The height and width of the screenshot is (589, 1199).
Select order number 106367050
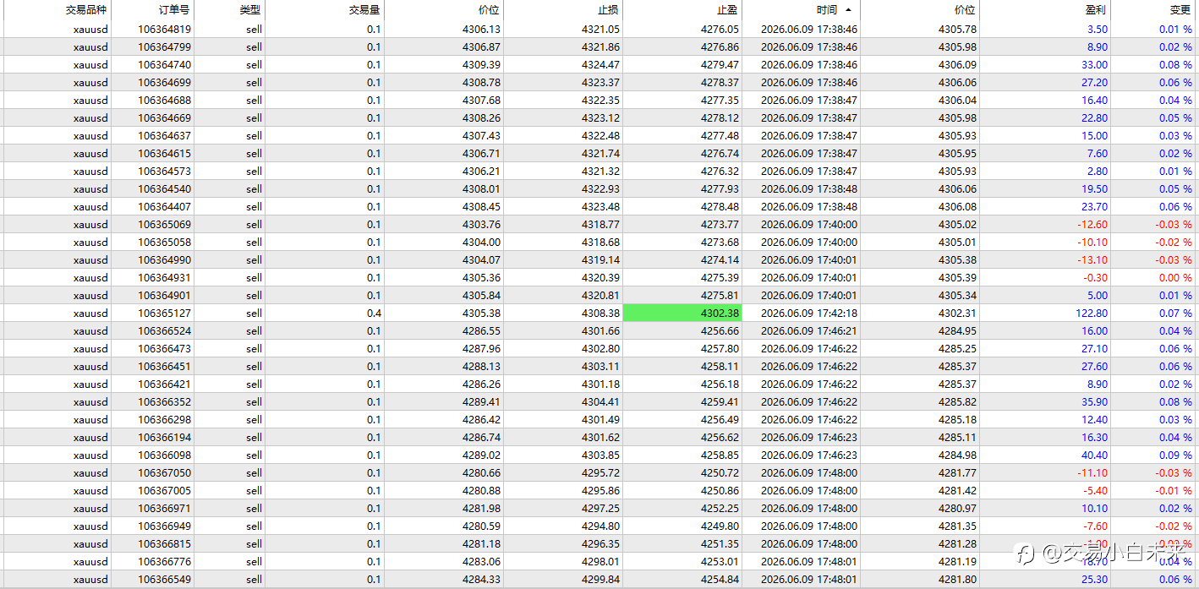click(164, 472)
